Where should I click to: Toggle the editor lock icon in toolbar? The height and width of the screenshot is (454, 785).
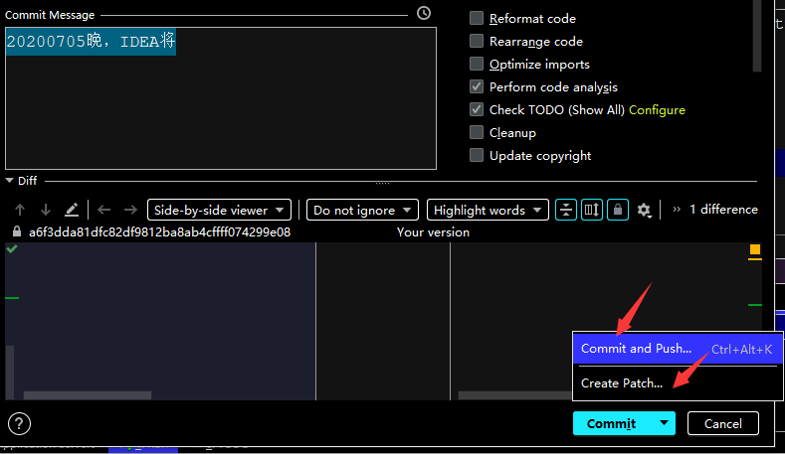(x=618, y=210)
